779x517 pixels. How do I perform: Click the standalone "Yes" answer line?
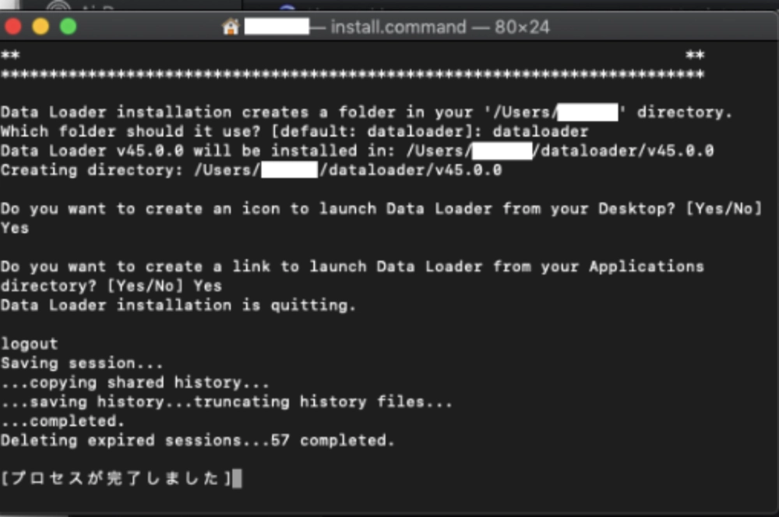[15, 228]
